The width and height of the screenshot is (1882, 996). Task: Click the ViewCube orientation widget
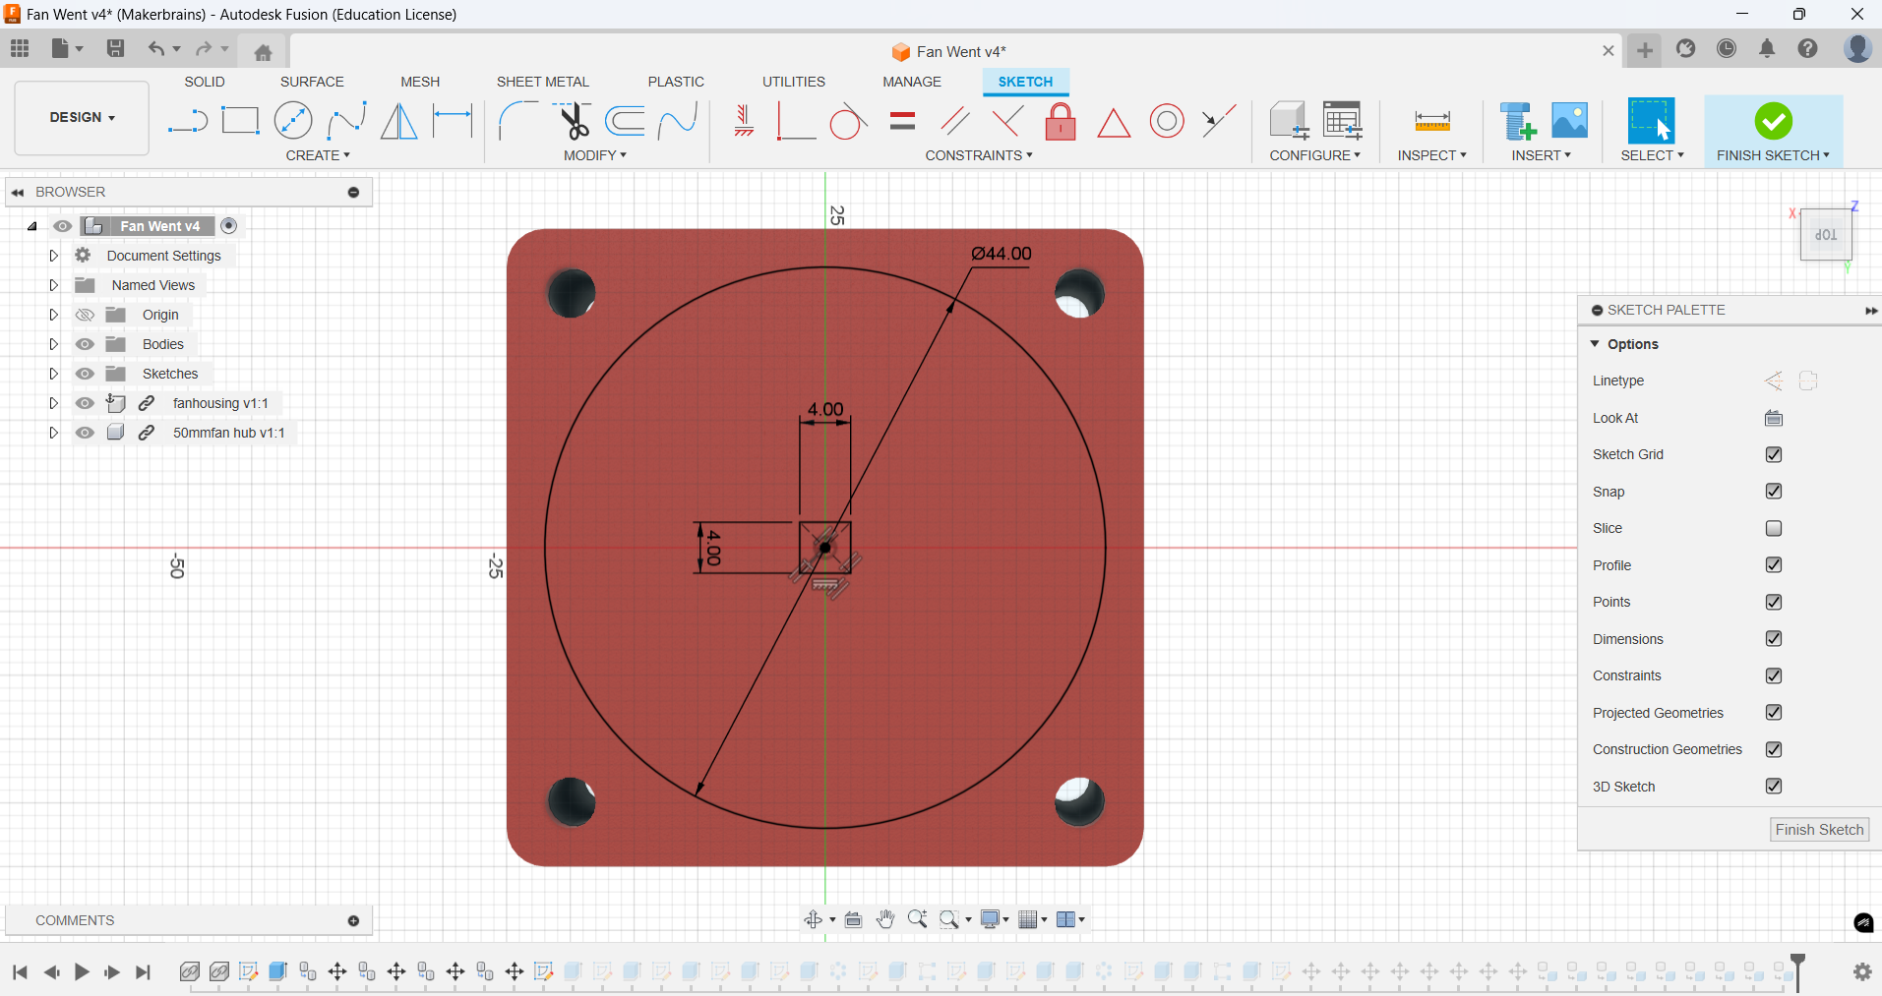tap(1826, 234)
